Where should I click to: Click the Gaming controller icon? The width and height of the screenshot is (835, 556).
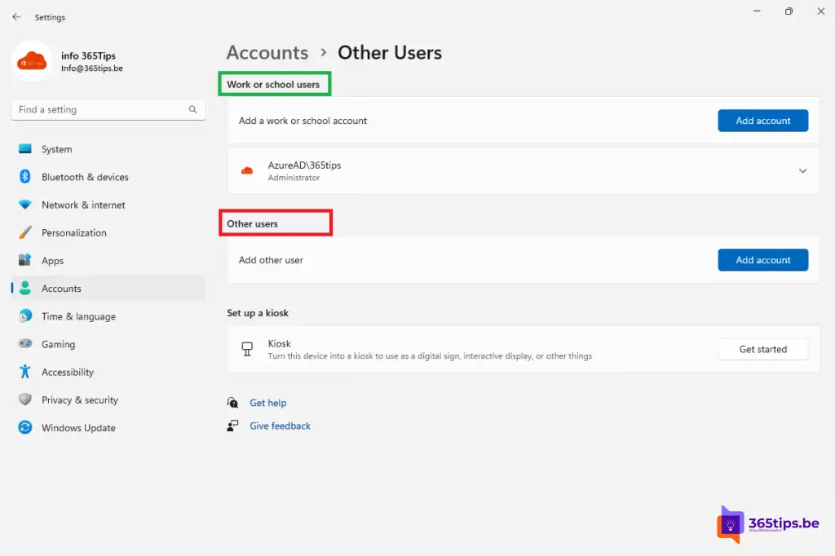pyautogui.click(x=25, y=344)
